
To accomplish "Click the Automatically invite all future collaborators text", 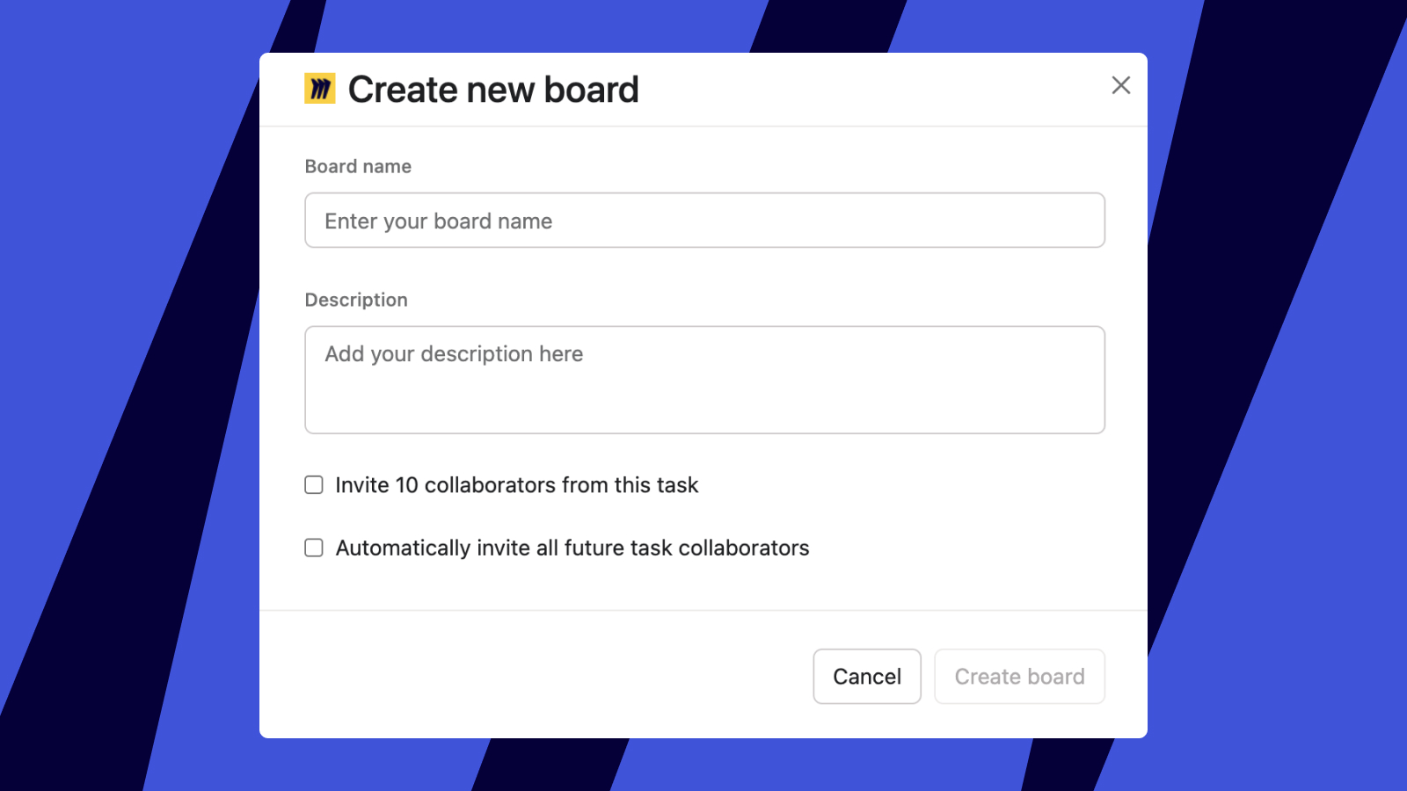I will [x=570, y=547].
